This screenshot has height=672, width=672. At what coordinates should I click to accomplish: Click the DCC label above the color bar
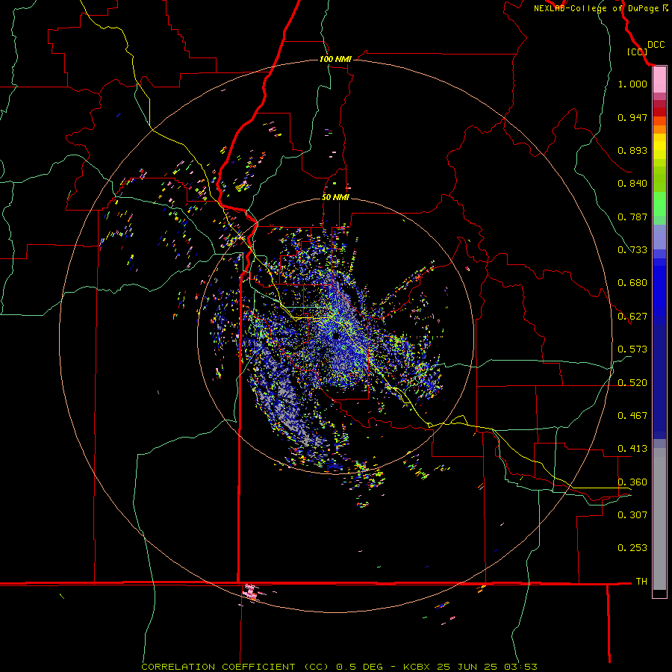(x=656, y=45)
